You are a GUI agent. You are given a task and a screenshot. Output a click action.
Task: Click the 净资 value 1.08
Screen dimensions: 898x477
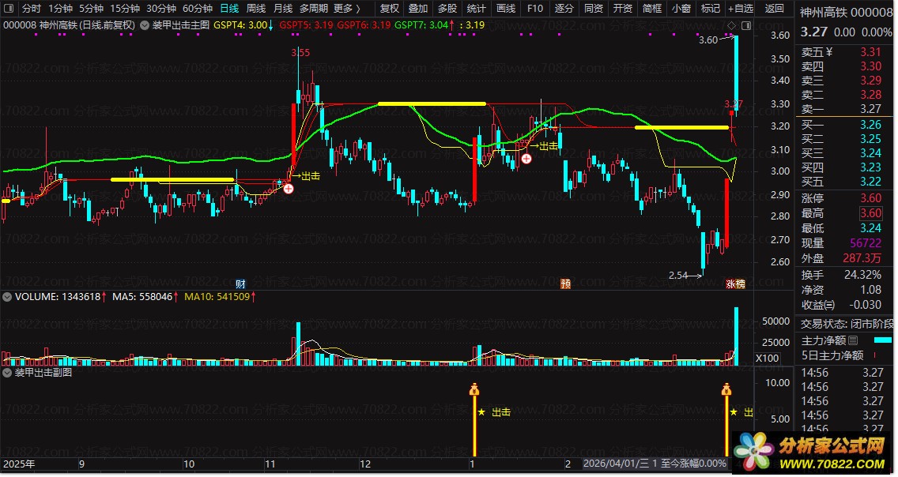pos(870,290)
